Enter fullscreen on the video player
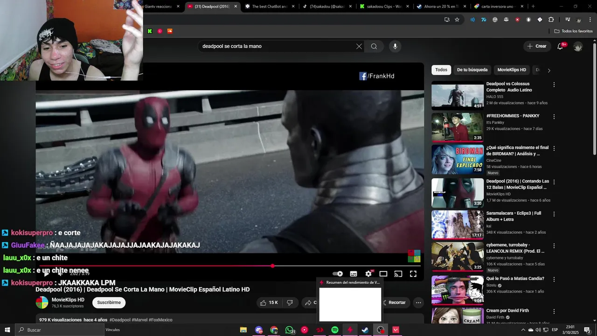This screenshot has height=336, width=597. pyautogui.click(x=413, y=274)
